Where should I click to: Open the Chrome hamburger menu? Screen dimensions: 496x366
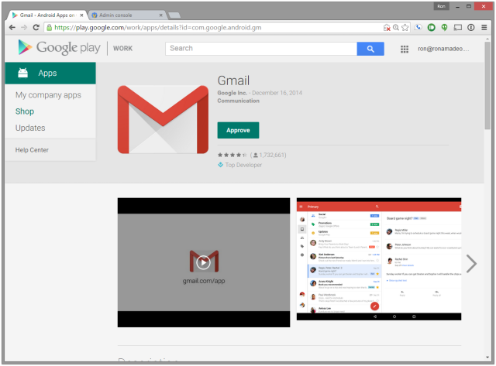click(485, 27)
